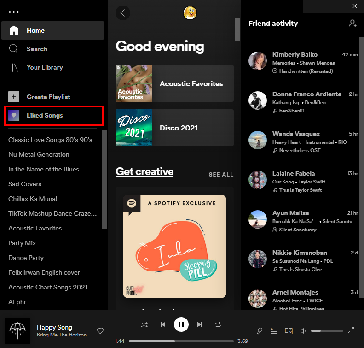Go back with the arrow button
The image size is (364, 348).
point(123,13)
